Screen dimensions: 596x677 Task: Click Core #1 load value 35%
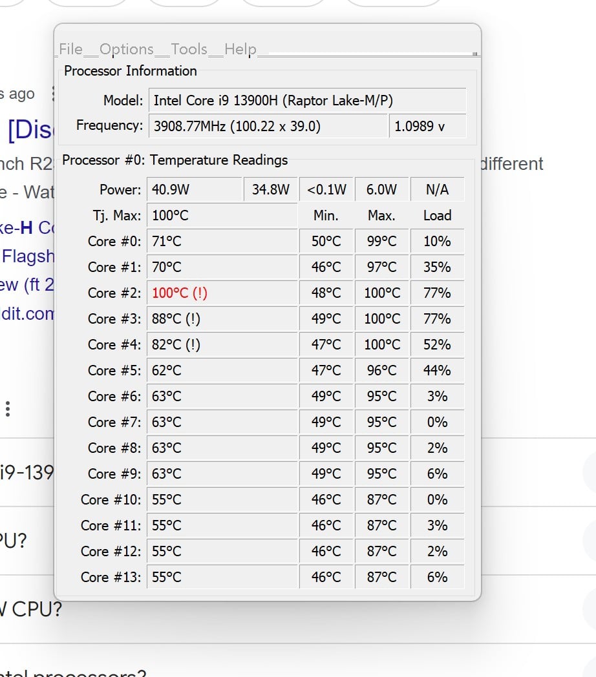[x=438, y=267]
